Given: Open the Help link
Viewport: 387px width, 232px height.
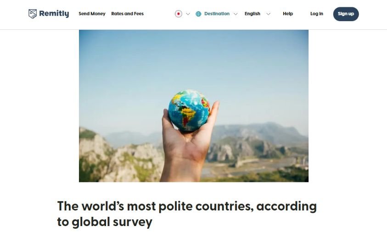Looking at the screenshot, I should coord(288,14).
